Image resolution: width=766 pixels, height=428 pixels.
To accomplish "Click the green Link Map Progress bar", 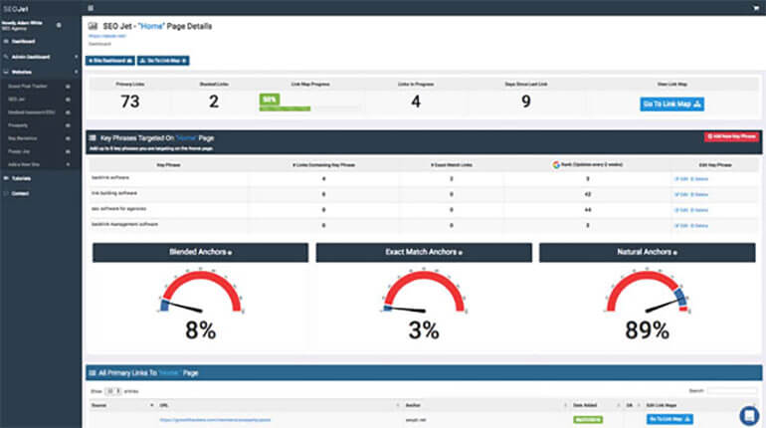I will [x=270, y=101].
